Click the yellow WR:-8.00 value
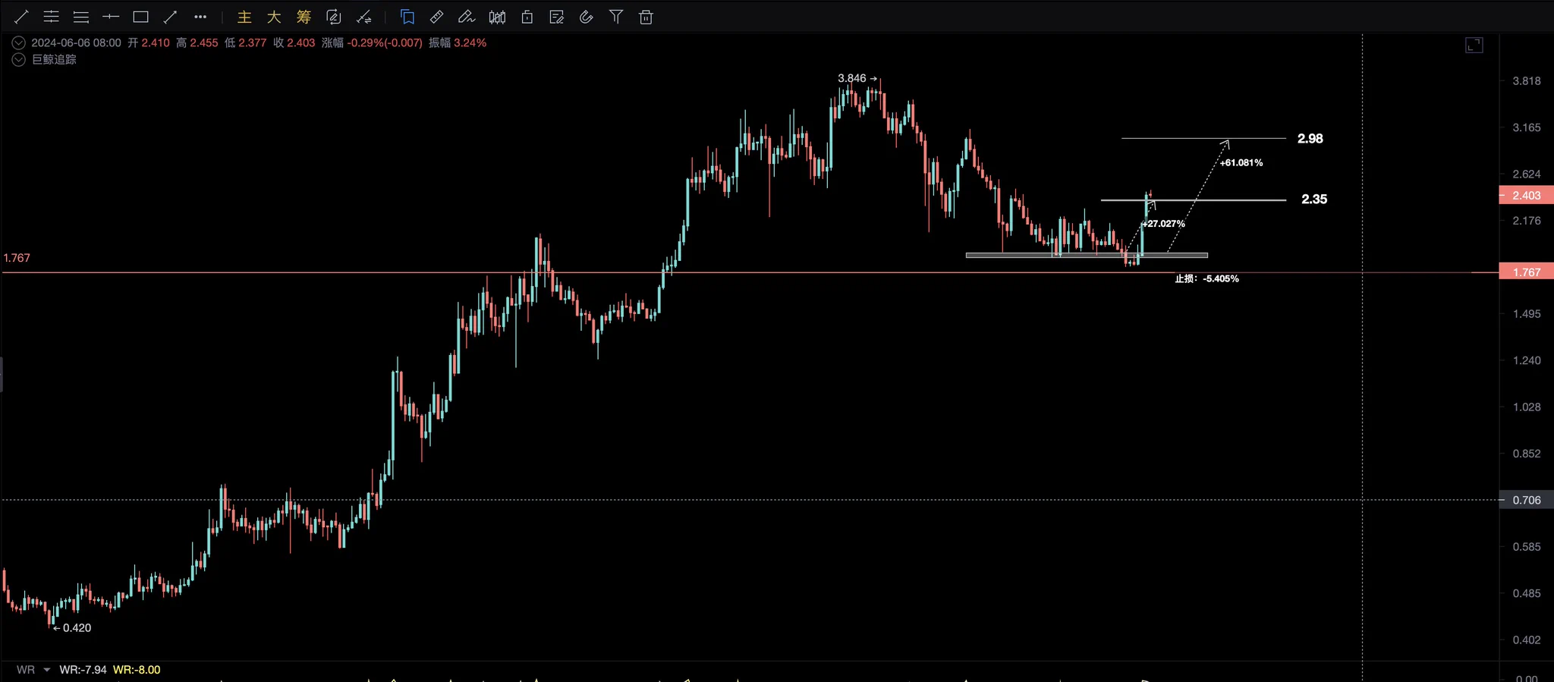The height and width of the screenshot is (682, 1554). 137,670
